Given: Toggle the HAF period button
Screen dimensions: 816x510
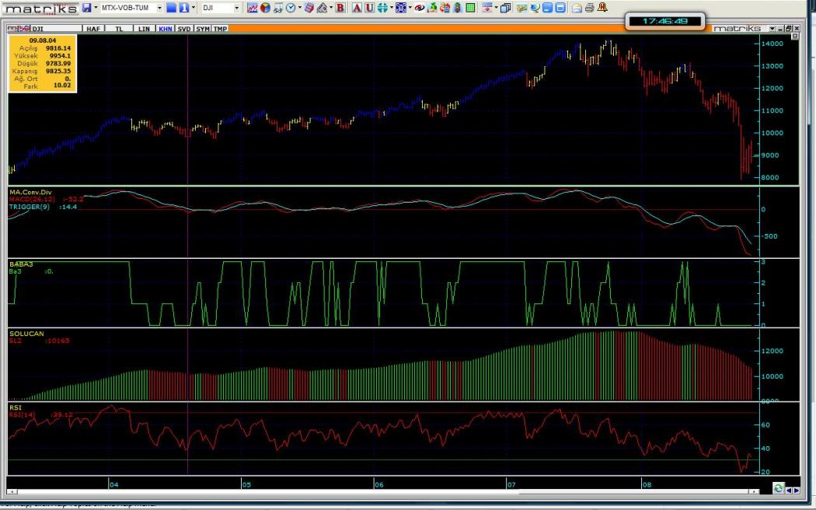Looking at the screenshot, I should (x=92, y=29).
